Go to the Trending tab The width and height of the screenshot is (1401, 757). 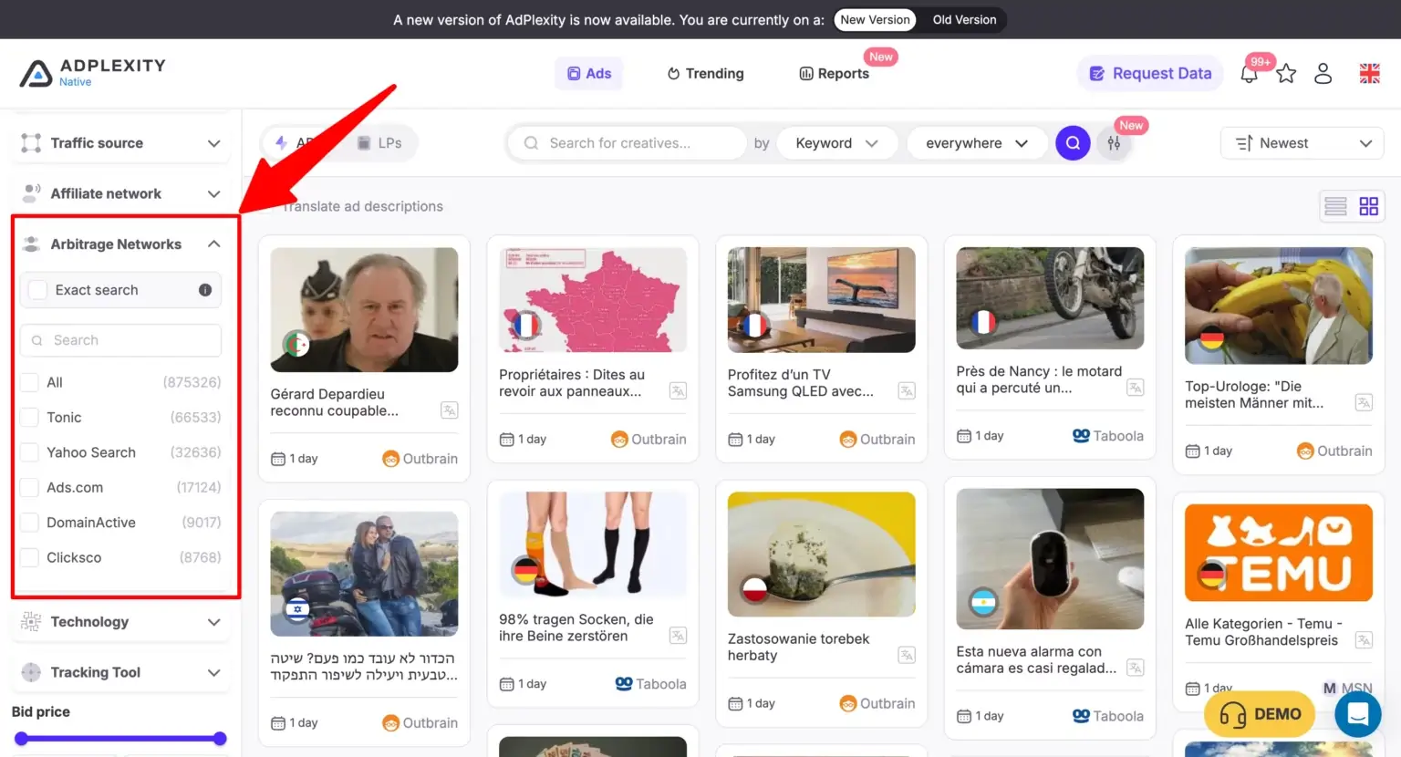click(x=705, y=74)
